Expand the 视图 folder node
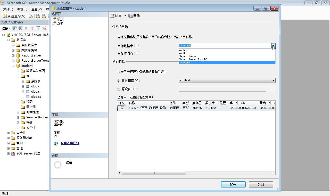This screenshot has width=330, height=196. click(x=18, y=102)
